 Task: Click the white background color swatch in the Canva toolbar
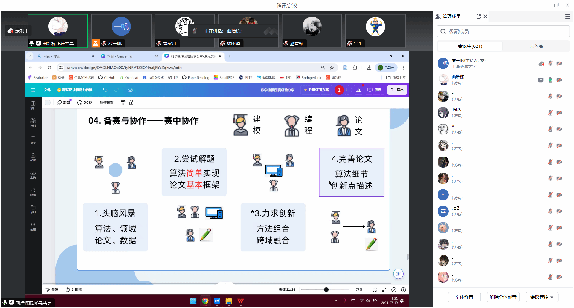(x=48, y=102)
